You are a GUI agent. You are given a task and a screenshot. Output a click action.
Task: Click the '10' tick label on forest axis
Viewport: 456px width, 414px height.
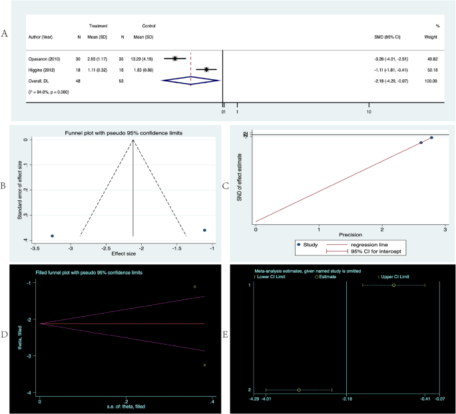coord(369,112)
